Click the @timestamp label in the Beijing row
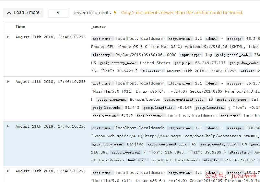Image resolution: width=260 pixels, height=182 pixels. point(240,152)
